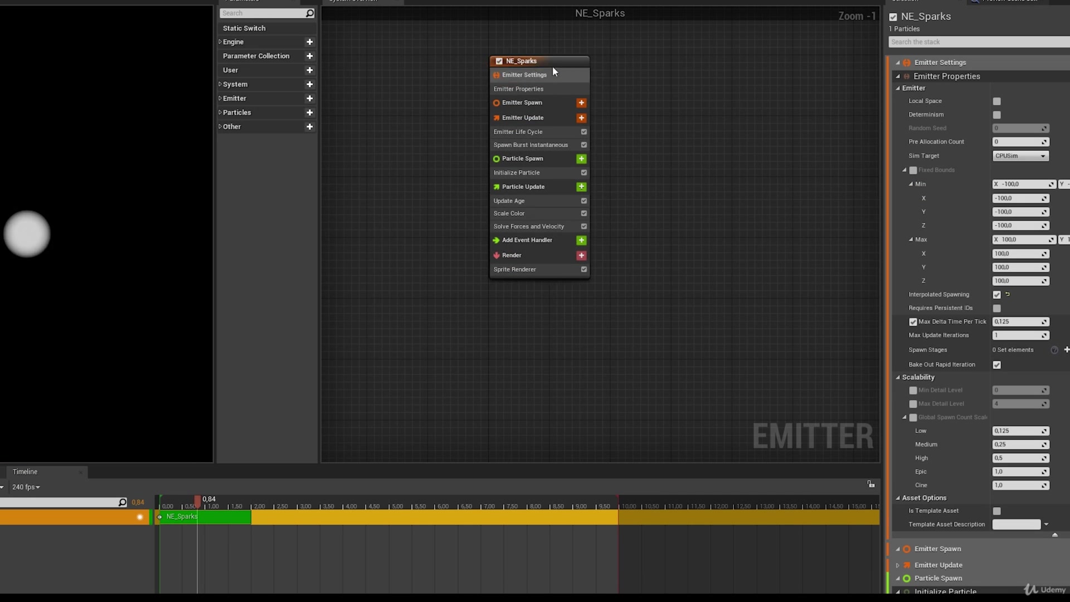This screenshot has height=602, width=1070.
Task: Add an event handler with its plus icon
Action: (x=581, y=240)
